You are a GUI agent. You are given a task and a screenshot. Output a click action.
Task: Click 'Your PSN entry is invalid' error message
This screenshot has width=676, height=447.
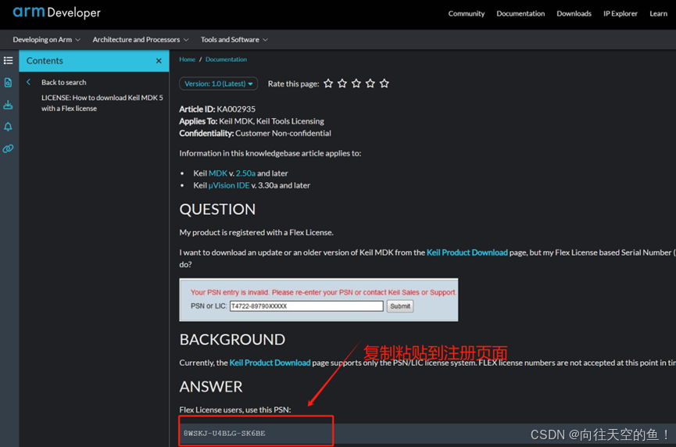click(324, 292)
